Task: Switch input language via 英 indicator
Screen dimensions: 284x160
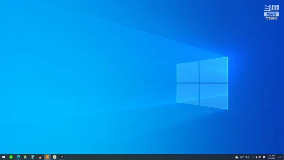Action: 260,157
